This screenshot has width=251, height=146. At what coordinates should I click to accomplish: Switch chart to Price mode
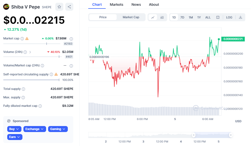click(103, 17)
